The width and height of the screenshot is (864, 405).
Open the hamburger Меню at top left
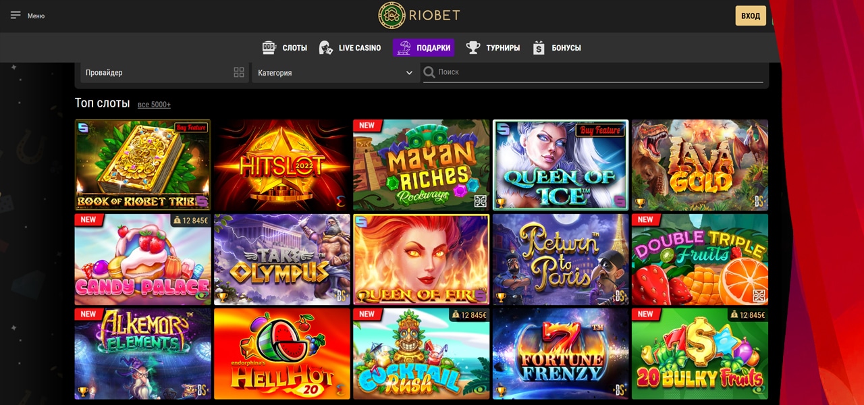click(17, 14)
